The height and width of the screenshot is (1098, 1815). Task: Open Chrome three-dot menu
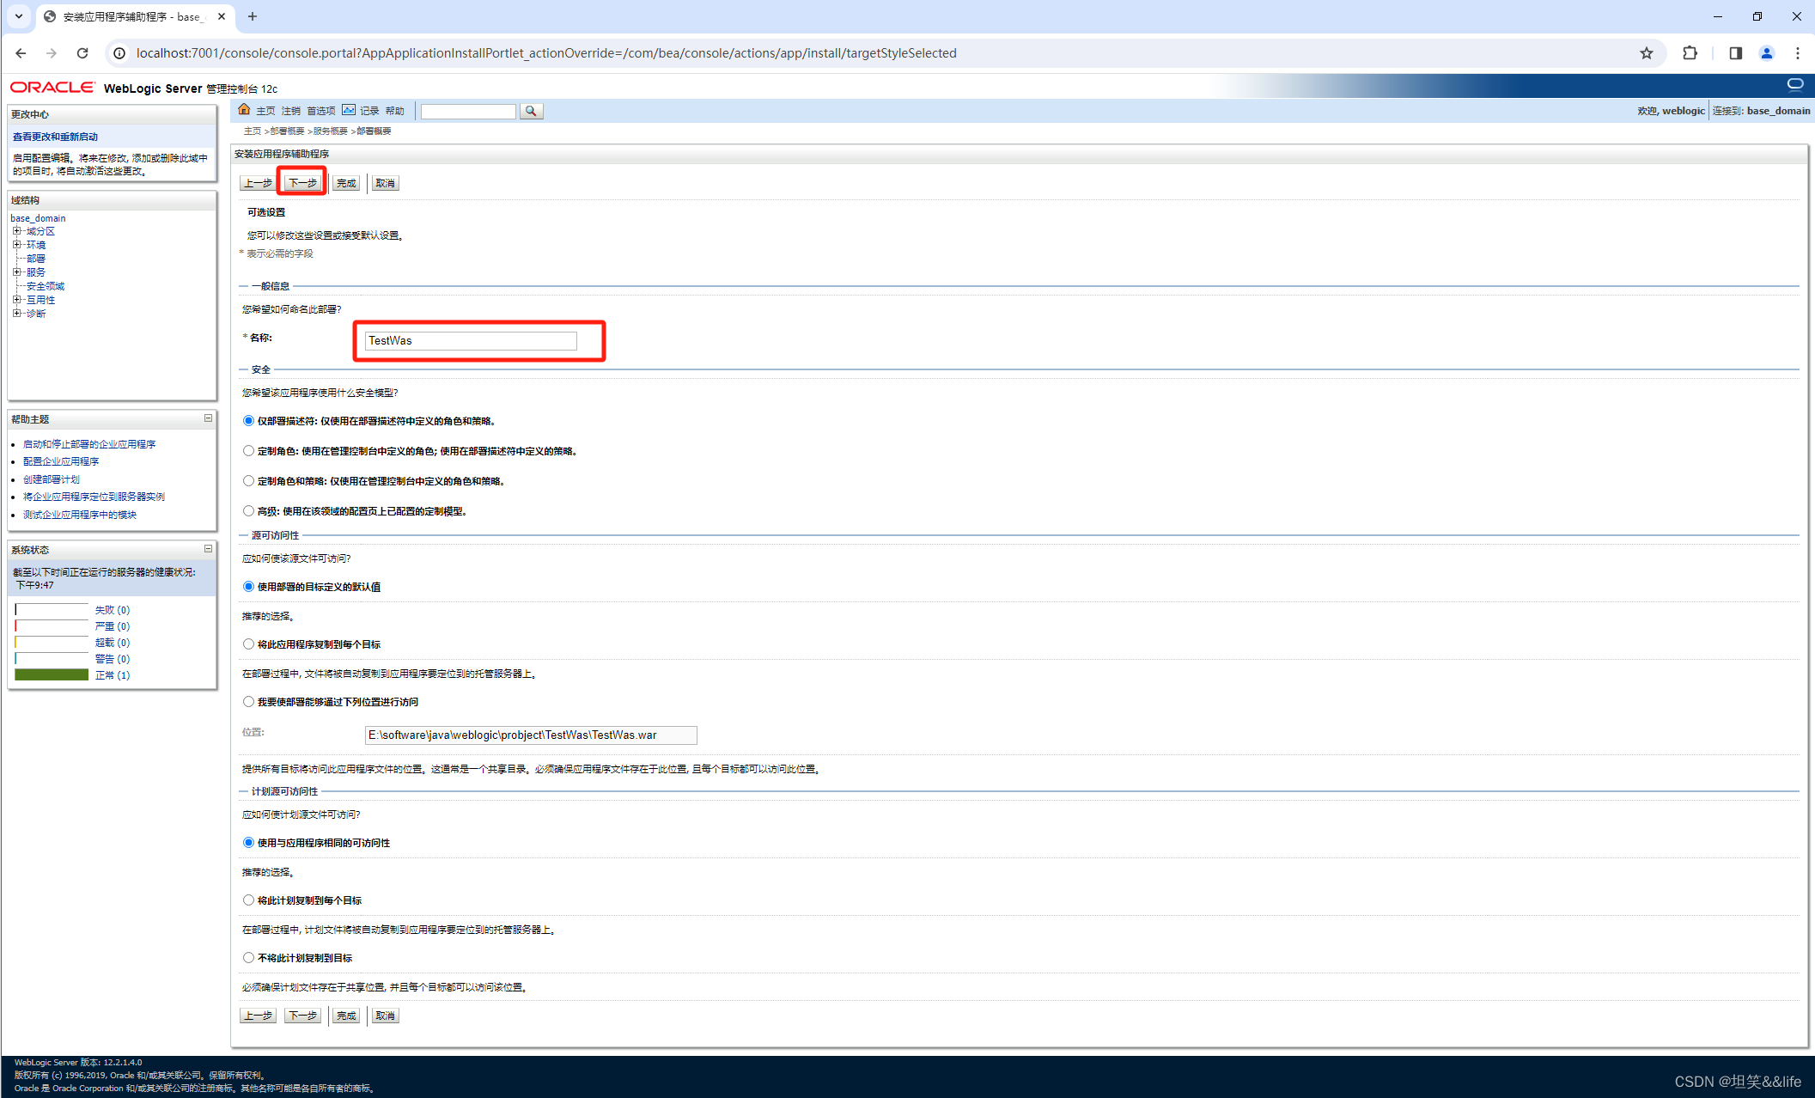click(x=1797, y=53)
